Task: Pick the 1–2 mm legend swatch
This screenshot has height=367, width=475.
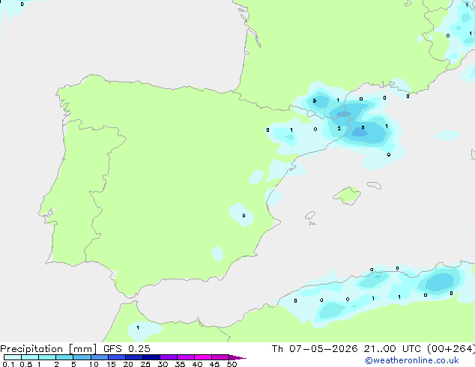Action: [47, 357]
